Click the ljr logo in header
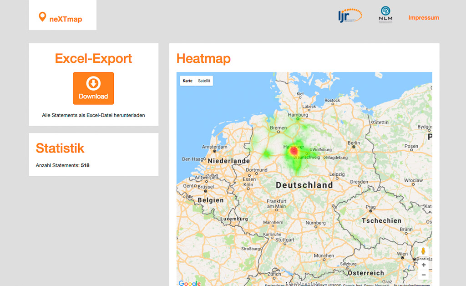 click(x=350, y=15)
